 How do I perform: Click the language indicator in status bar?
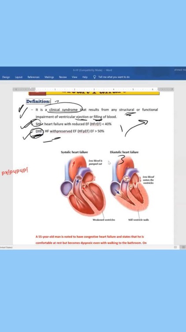6,247
